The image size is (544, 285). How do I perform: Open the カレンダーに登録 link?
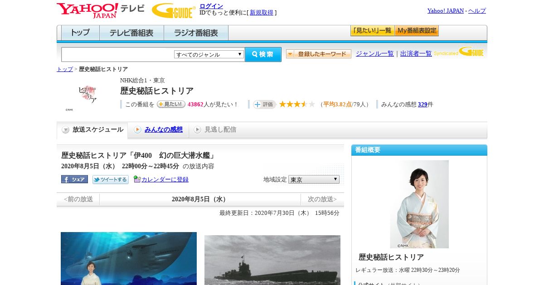(165, 180)
